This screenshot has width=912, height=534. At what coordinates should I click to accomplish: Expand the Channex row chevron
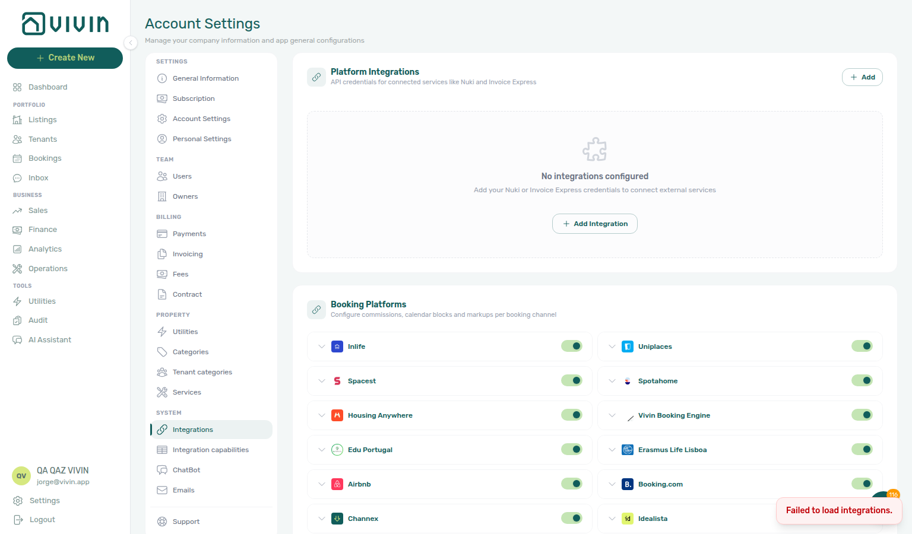pos(322,519)
